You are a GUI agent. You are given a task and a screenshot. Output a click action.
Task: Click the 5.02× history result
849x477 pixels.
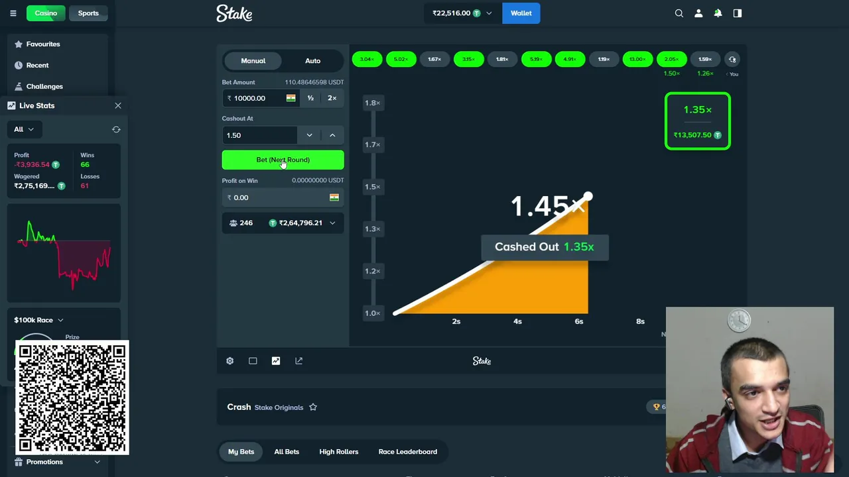tap(401, 60)
